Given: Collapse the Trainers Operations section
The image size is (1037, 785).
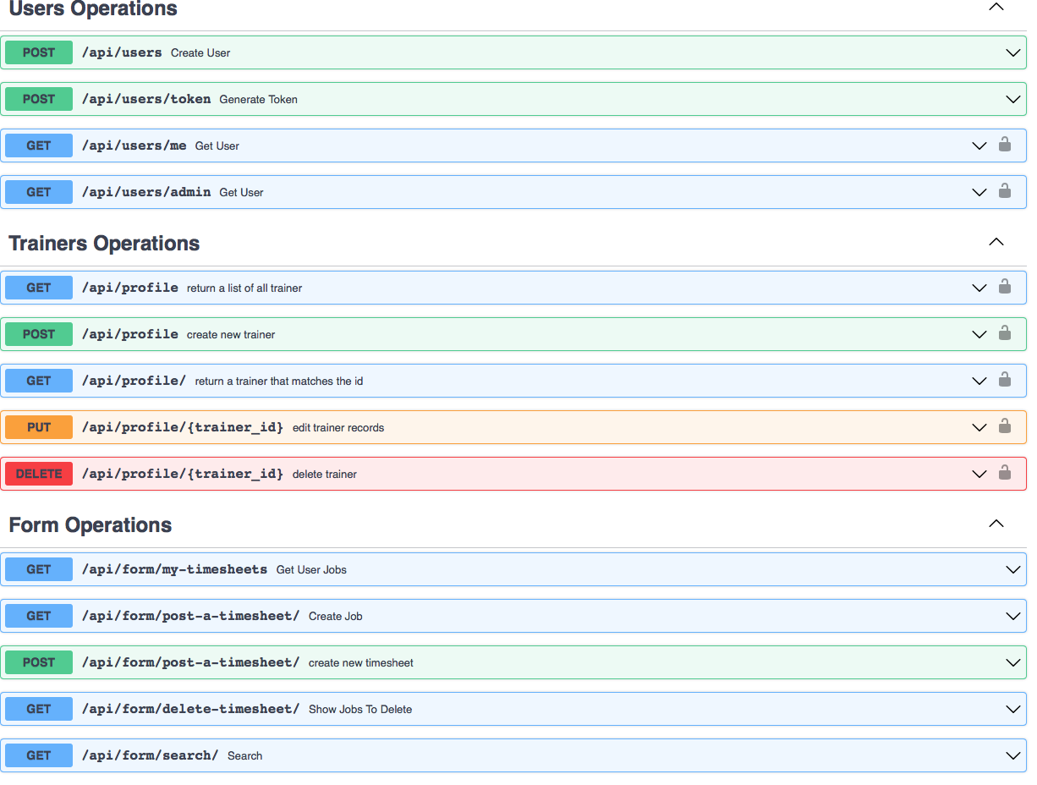Looking at the screenshot, I should (x=996, y=241).
